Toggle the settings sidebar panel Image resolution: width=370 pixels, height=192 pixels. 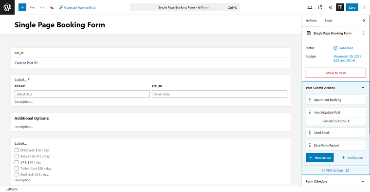[x=340, y=7]
